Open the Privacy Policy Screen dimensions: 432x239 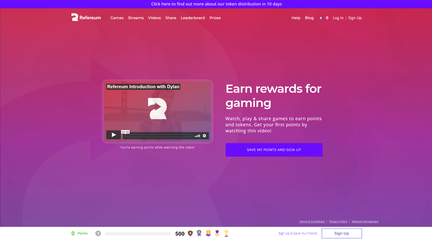[338, 222]
